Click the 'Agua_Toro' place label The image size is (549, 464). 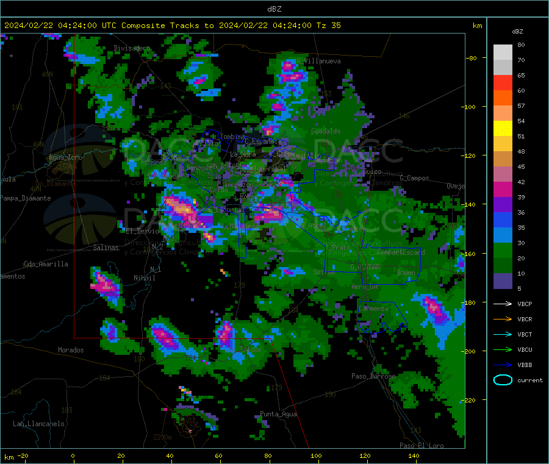65,157
